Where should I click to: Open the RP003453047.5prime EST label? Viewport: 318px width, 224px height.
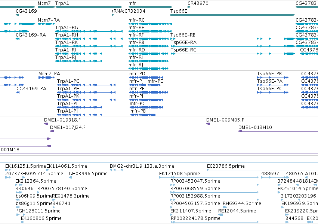coord(195,181)
